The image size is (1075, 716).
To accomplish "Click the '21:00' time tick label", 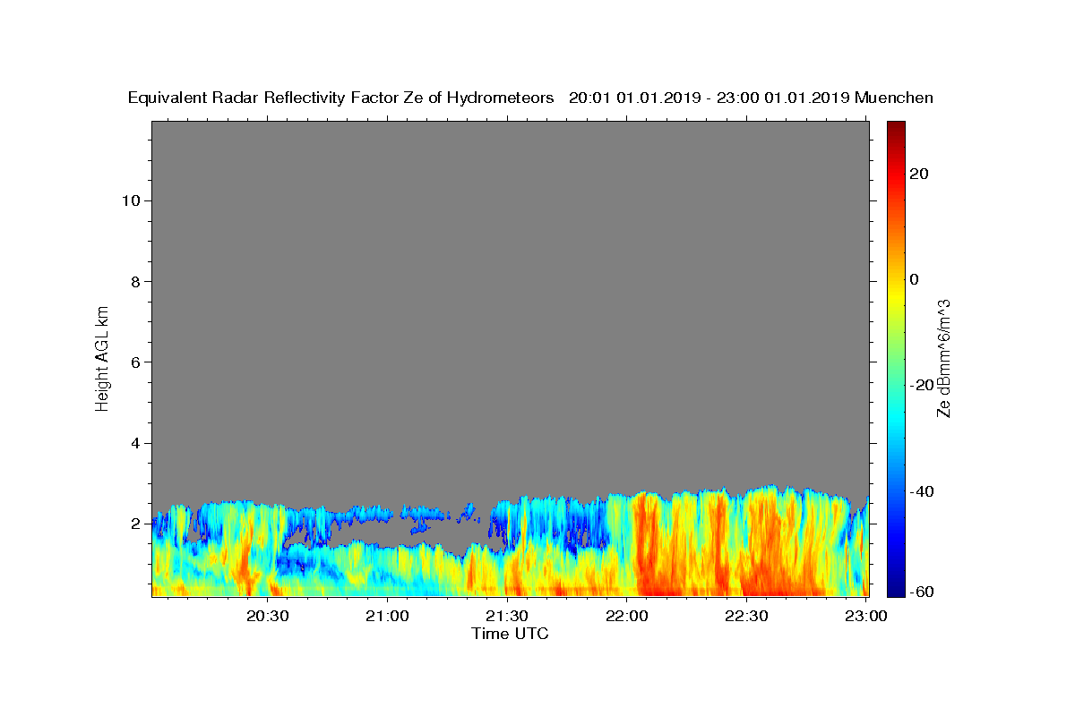I will (388, 616).
